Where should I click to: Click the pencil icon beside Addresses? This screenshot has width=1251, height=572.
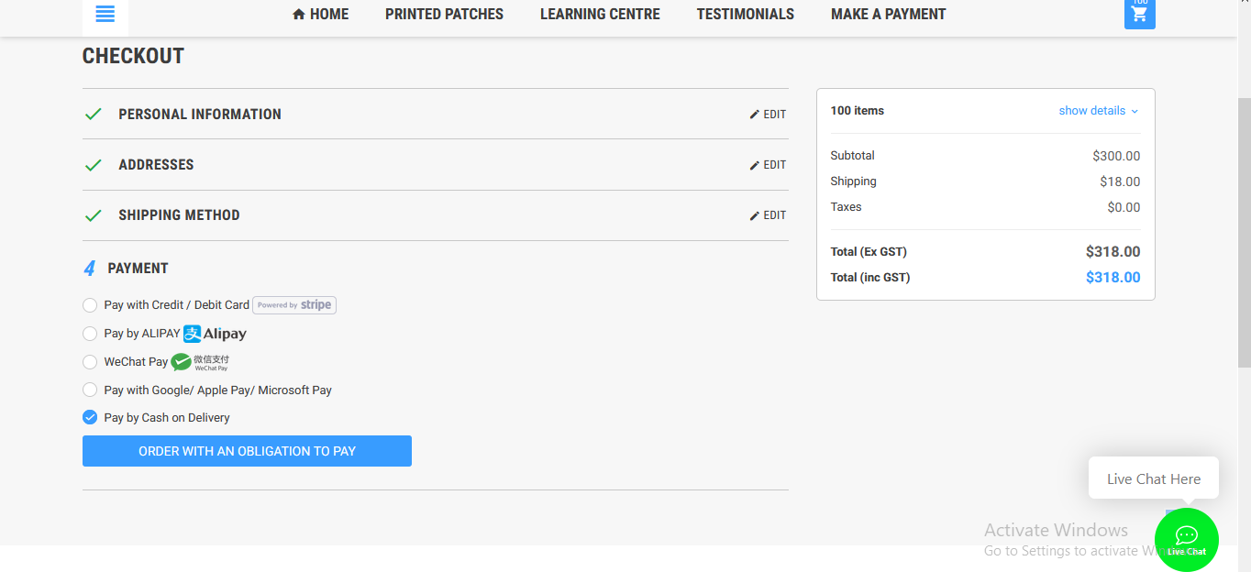(x=755, y=165)
